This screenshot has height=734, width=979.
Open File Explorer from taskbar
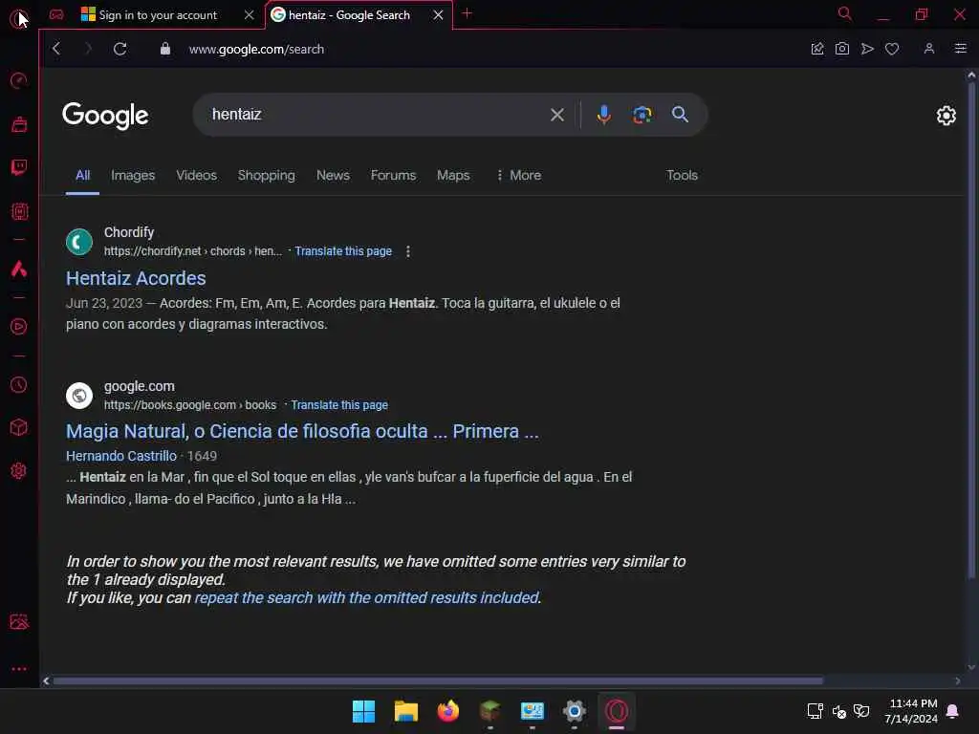pyautogui.click(x=405, y=711)
